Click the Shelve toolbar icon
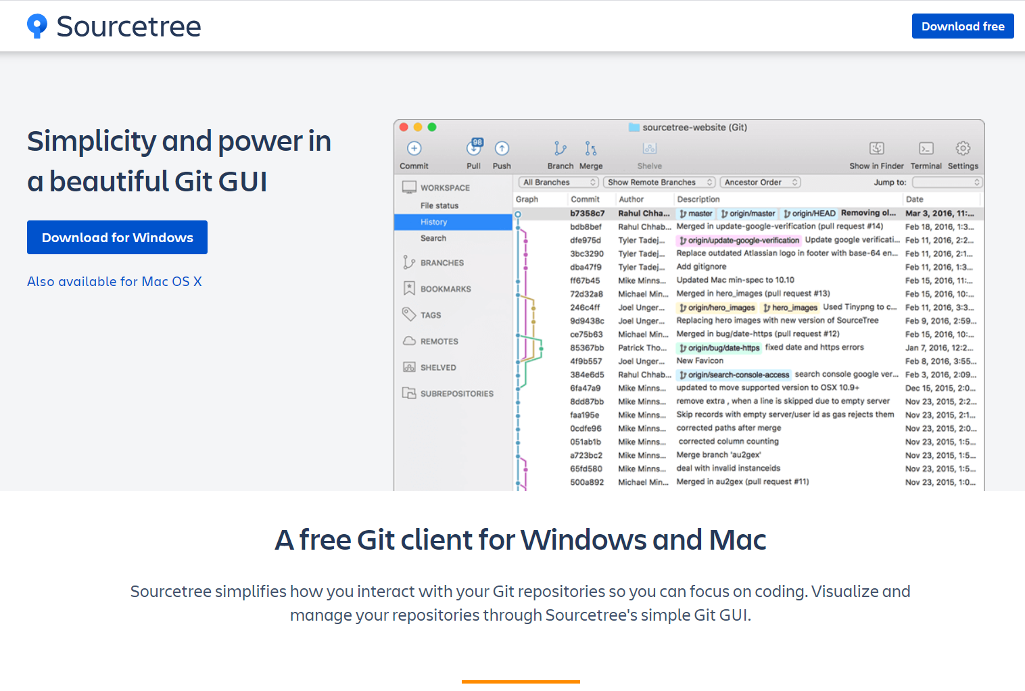The width and height of the screenshot is (1025, 691). (x=650, y=148)
